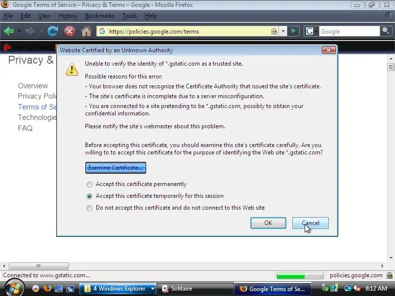Select Accept certificate temporarily for this session
Screen dimensions: 395x296
point(89,196)
